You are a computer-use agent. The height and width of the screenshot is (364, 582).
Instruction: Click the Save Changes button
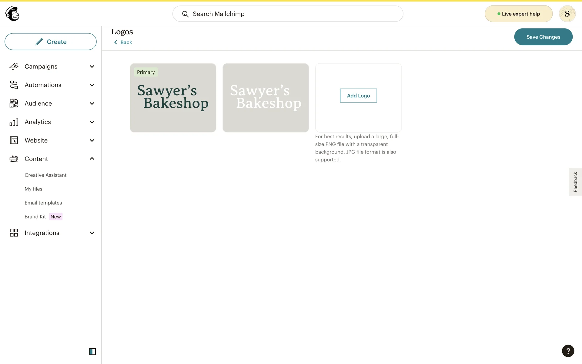[x=543, y=37]
